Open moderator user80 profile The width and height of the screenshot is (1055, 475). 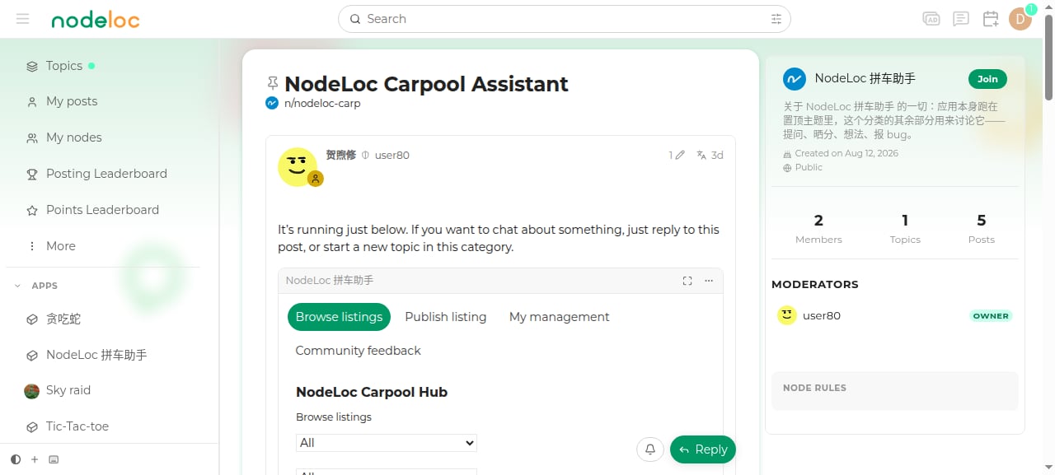pos(822,316)
